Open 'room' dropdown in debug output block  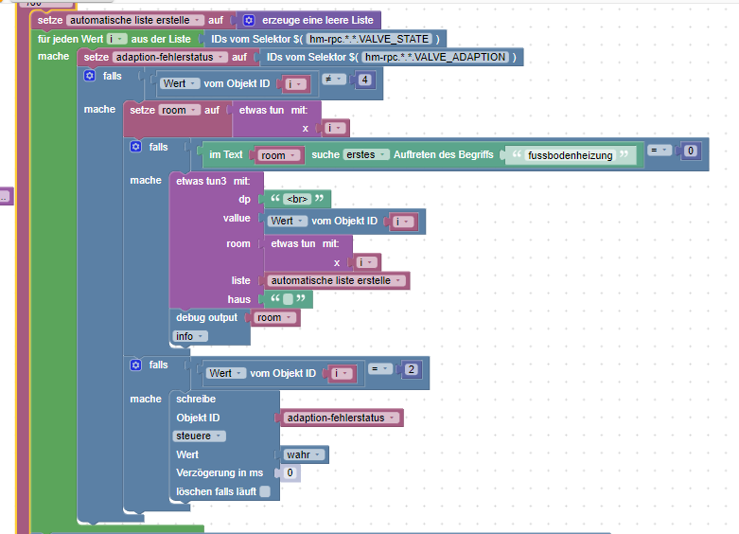275,317
